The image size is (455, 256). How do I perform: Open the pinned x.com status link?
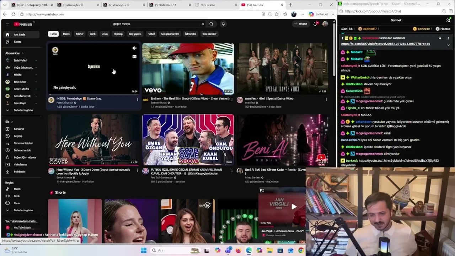pos(385,44)
